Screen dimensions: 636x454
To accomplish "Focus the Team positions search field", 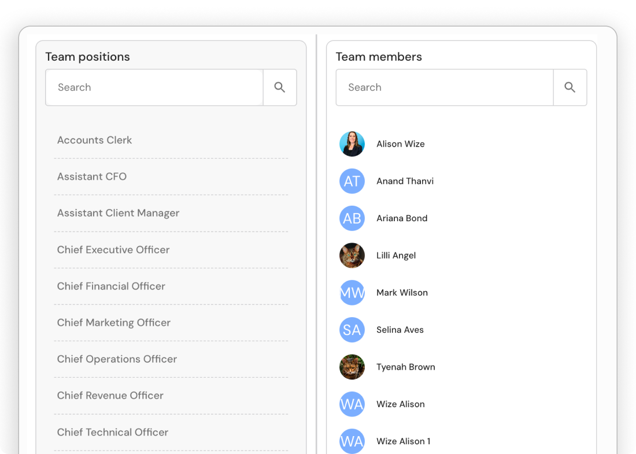I will [154, 87].
